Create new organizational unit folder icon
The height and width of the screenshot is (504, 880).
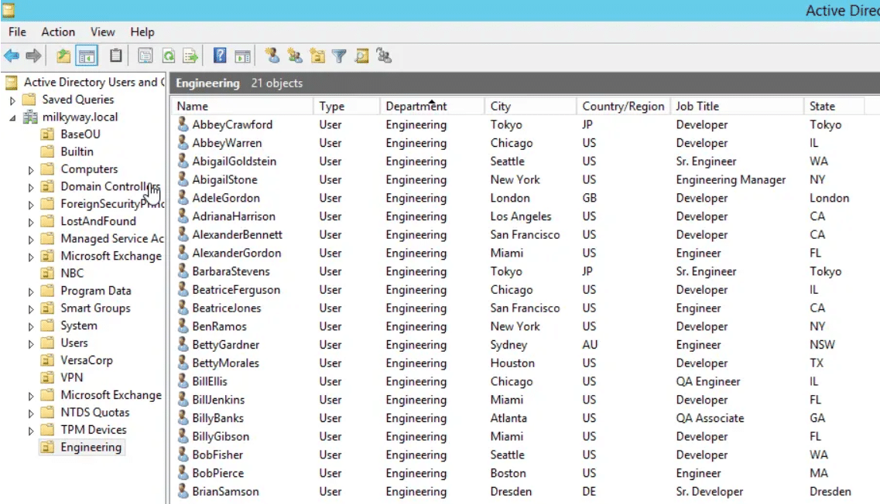pos(317,56)
